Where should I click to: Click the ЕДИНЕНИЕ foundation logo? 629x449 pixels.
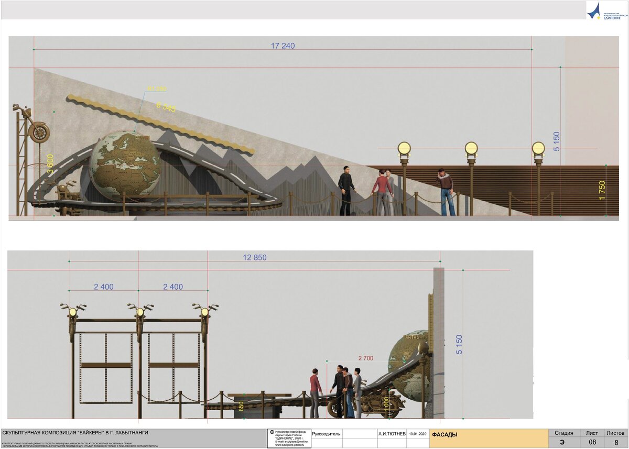point(607,10)
